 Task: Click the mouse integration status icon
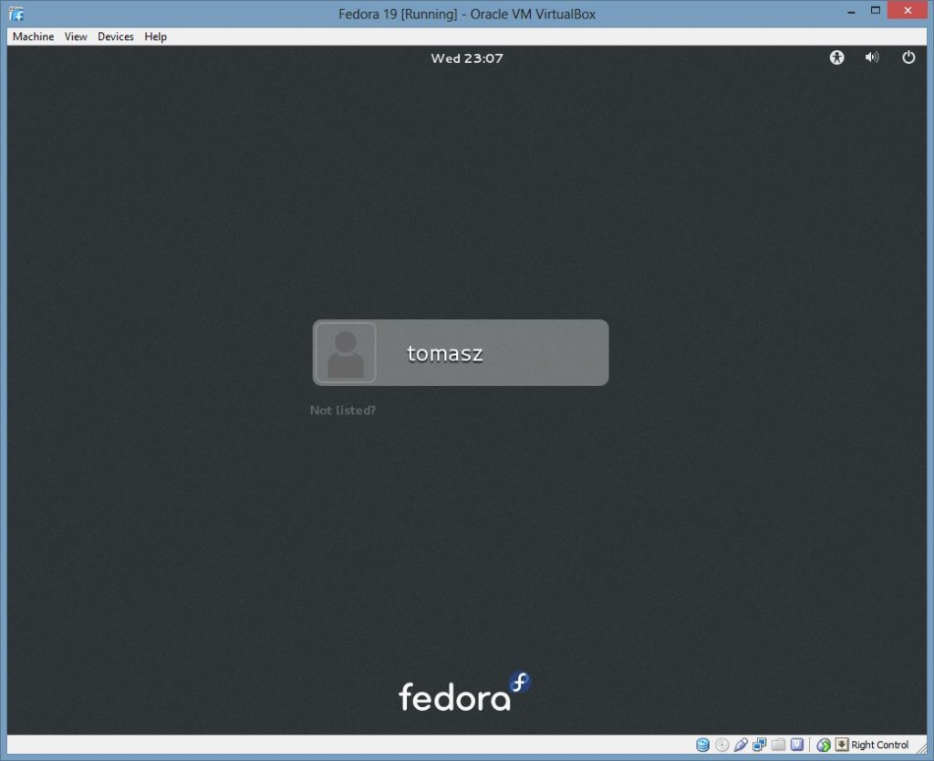pyautogui.click(x=824, y=745)
